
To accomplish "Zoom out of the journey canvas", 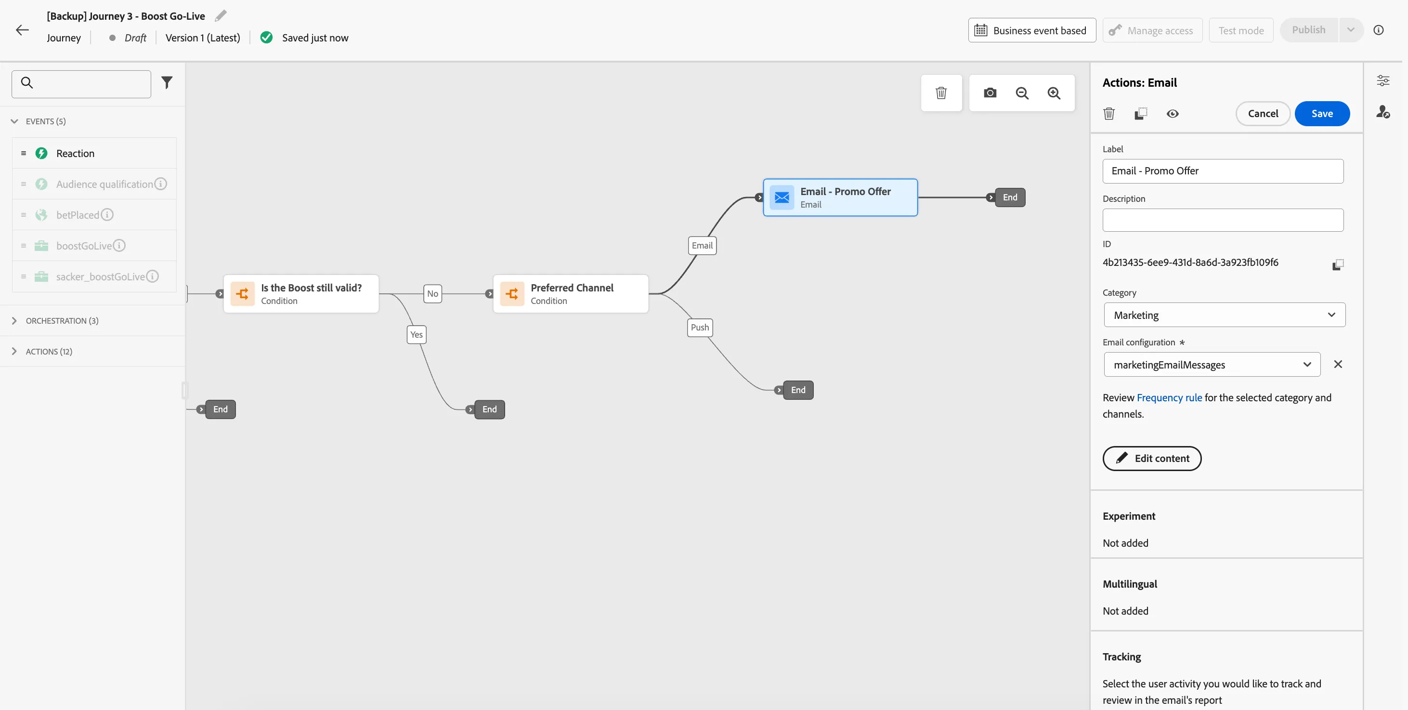I will pyautogui.click(x=1021, y=93).
